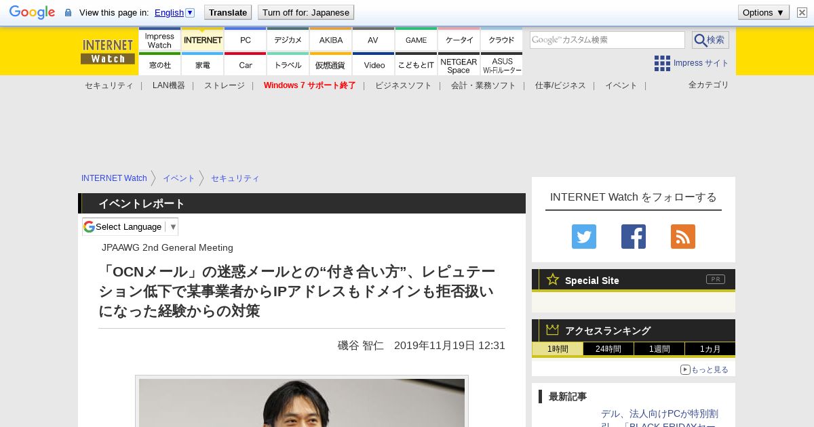This screenshot has width=814, height=427.
Task: Open the Impress サイト grid icon
Action: coord(662,63)
